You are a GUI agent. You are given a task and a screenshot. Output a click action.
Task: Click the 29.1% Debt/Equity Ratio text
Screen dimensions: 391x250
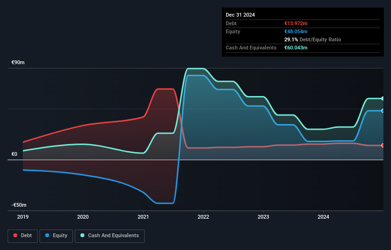[312, 39]
